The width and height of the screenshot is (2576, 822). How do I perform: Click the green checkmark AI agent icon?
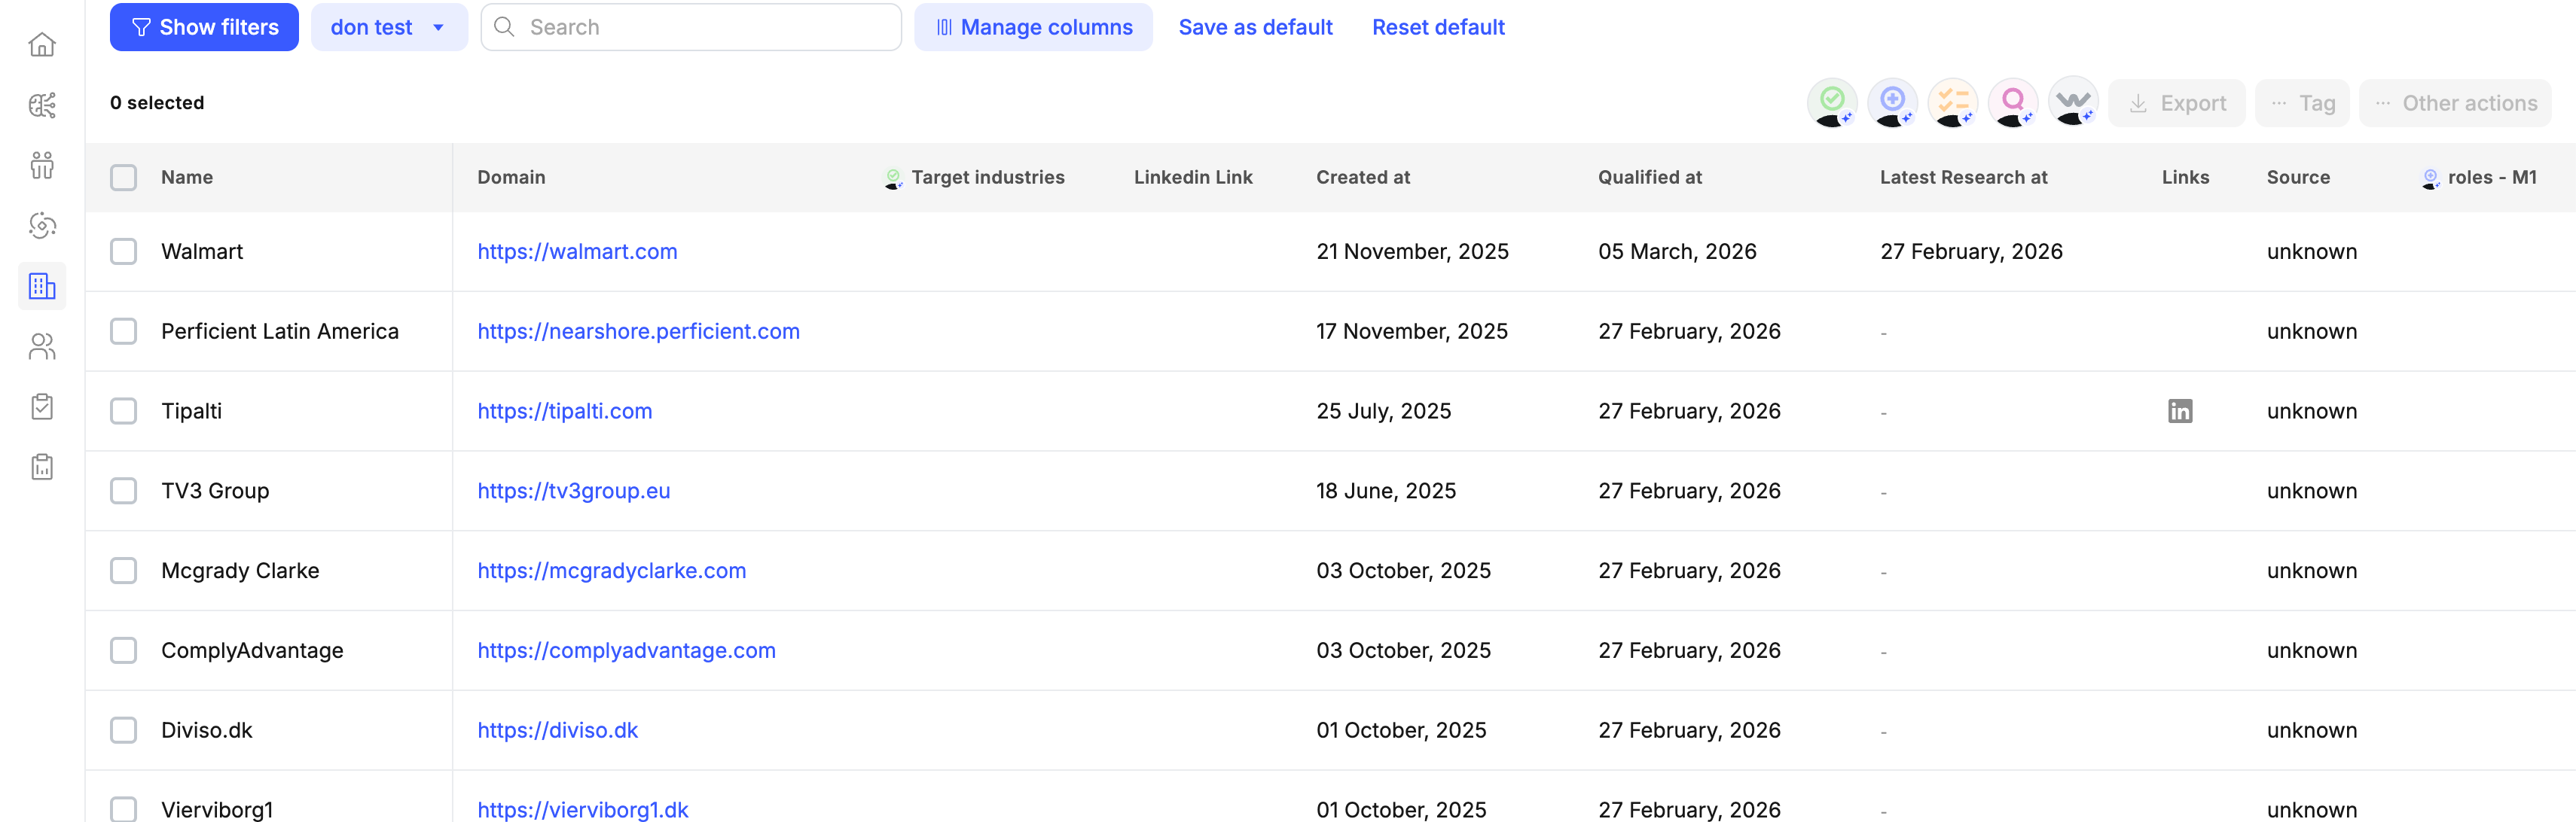(x=1832, y=102)
